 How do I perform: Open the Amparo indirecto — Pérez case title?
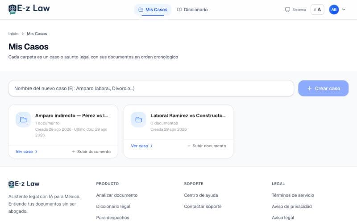click(x=71, y=116)
